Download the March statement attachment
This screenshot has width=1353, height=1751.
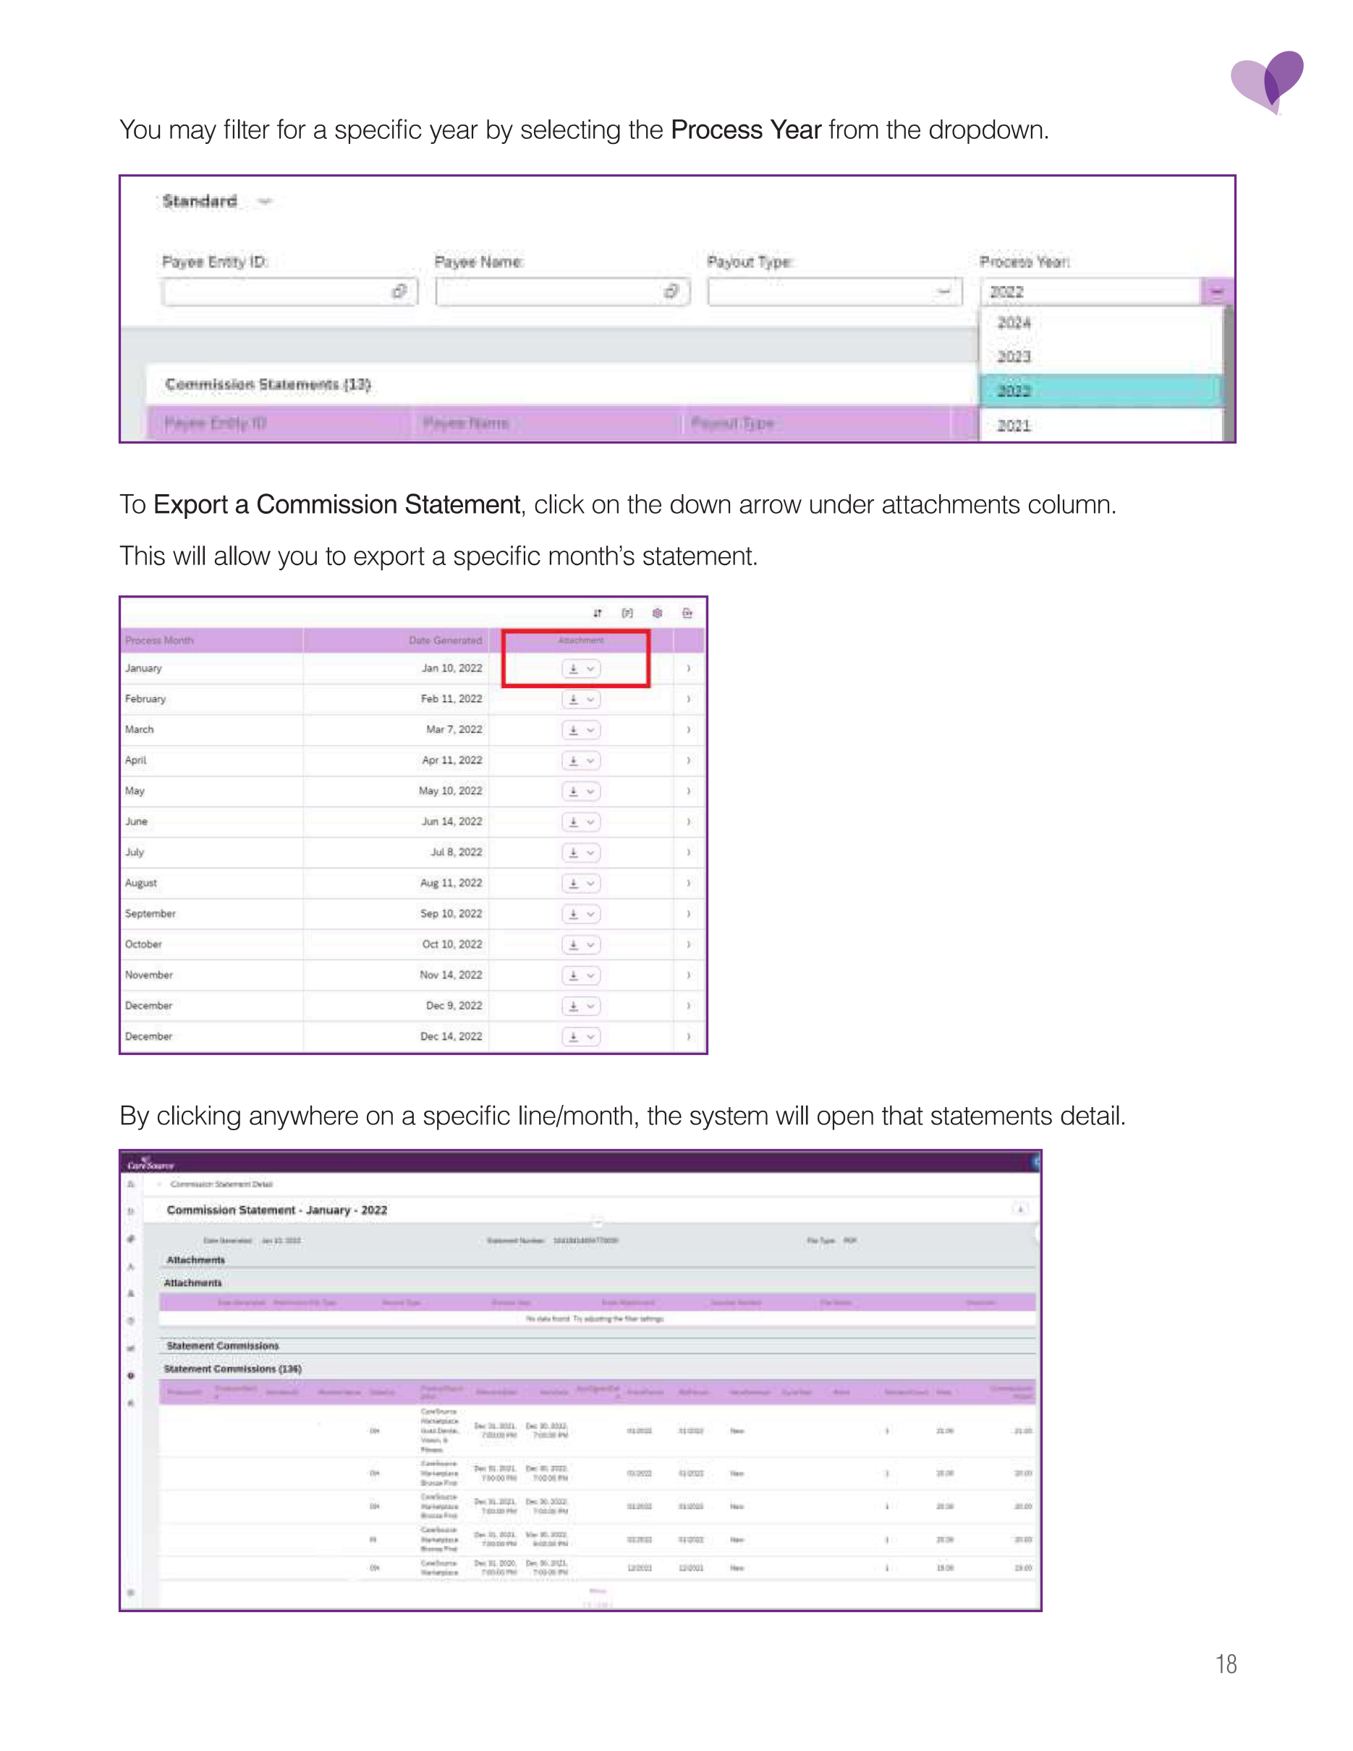pos(573,730)
